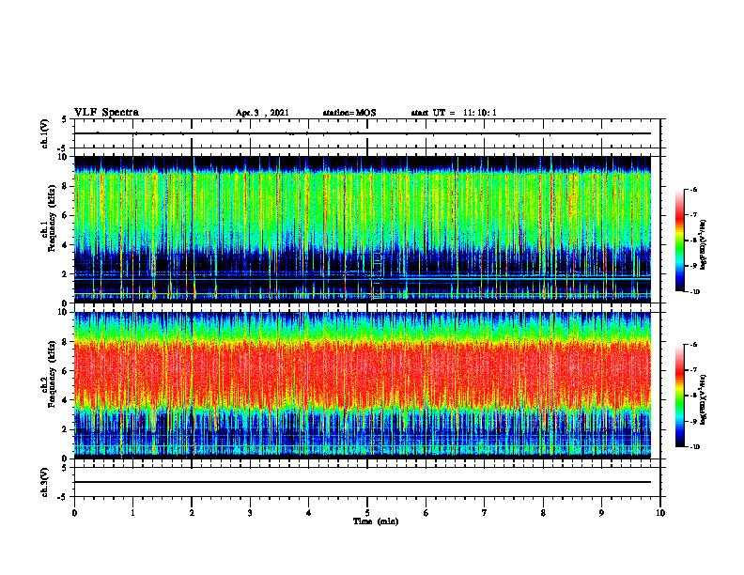This screenshot has width=744, height=575.
Task: Click time axis tick label "0"
Action: coord(74,513)
